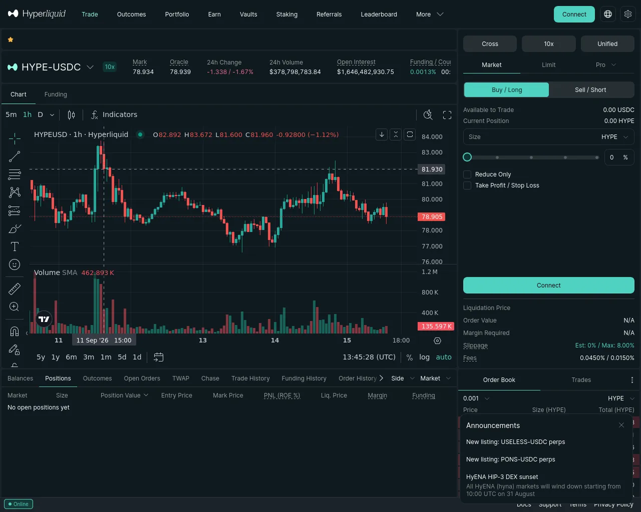
Task: Select the brush drawing tool
Action: coord(15,229)
